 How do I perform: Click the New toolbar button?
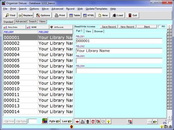click(103, 15)
